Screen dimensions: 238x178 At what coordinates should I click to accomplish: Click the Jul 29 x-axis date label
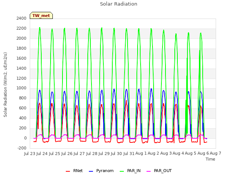tap(104, 154)
